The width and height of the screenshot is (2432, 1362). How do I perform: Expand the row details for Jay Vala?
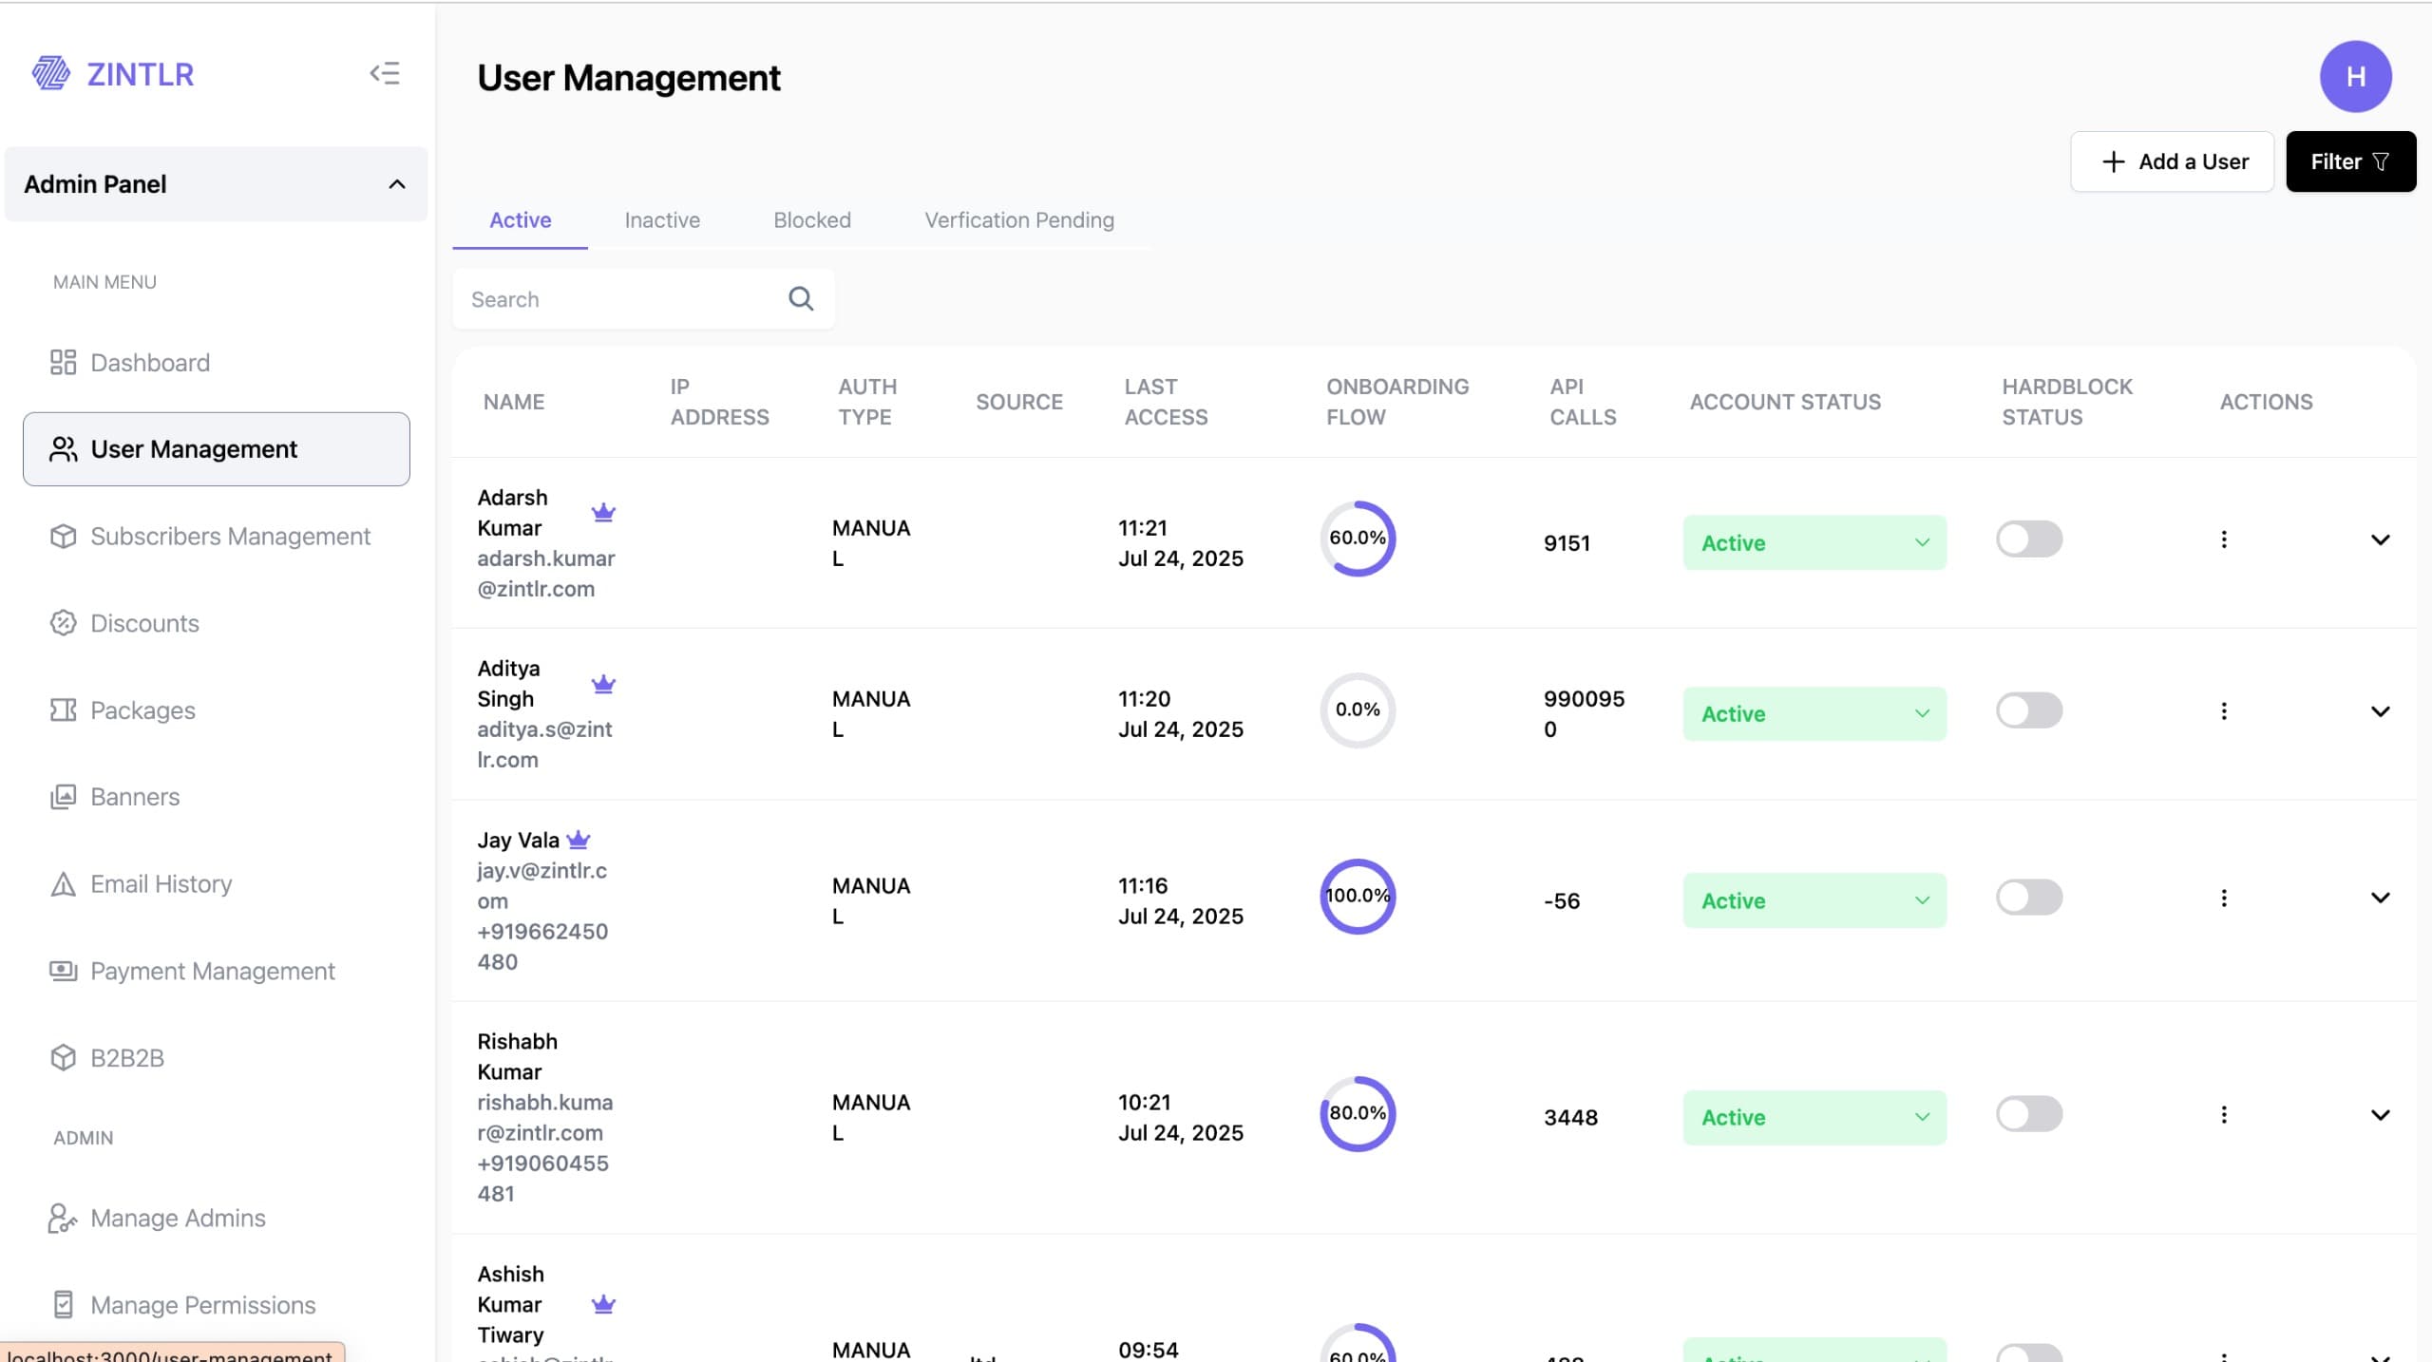point(2381,898)
